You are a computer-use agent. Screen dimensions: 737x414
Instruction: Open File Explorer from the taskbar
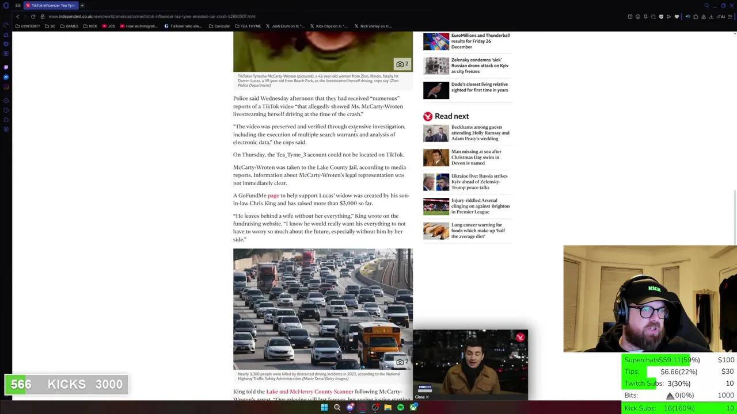(x=388, y=408)
